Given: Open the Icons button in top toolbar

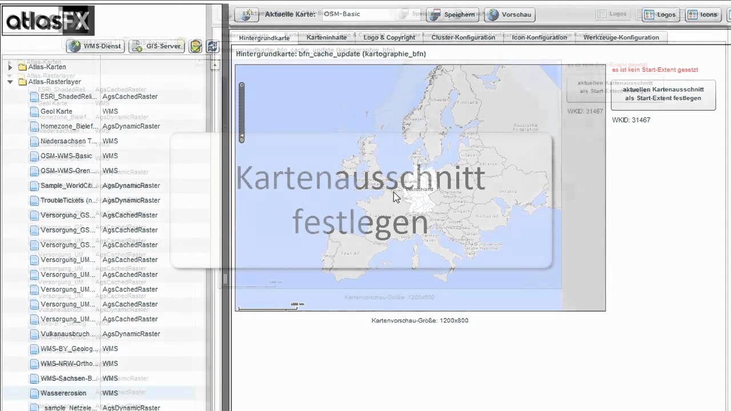Looking at the screenshot, I should coord(703,15).
